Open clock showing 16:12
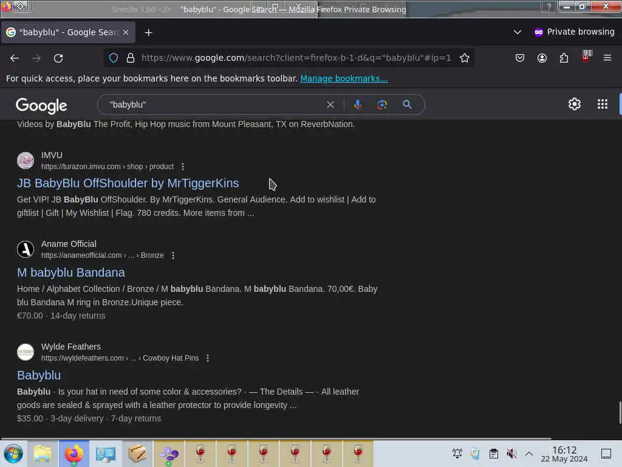 [564, 454]
